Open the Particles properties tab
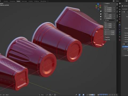The width and height of the screenshot is (128, 96). pyautogui.click(x=120, y=27)
